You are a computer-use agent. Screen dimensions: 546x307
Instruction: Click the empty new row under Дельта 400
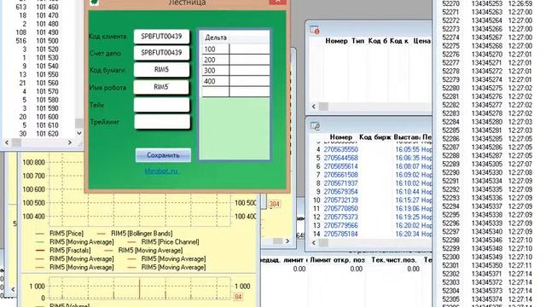pyautogui.click(x=216, y=92)
